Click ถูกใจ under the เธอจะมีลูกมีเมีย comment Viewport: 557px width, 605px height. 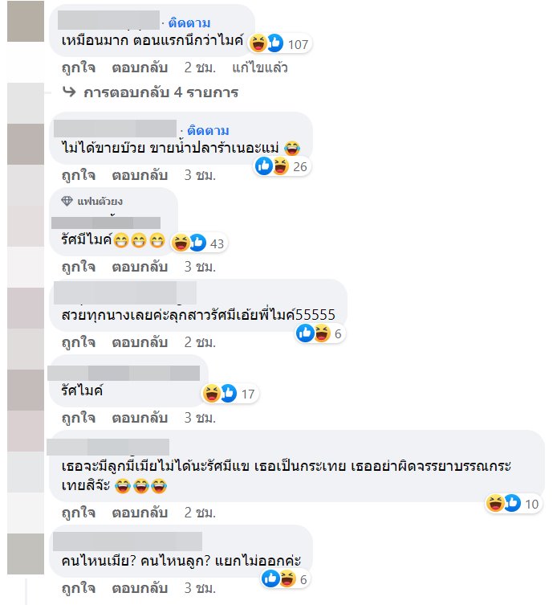click(x=79, y=513)
